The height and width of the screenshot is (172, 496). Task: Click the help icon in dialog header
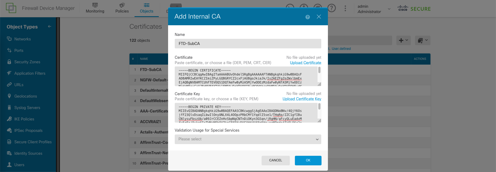[307, 17]
